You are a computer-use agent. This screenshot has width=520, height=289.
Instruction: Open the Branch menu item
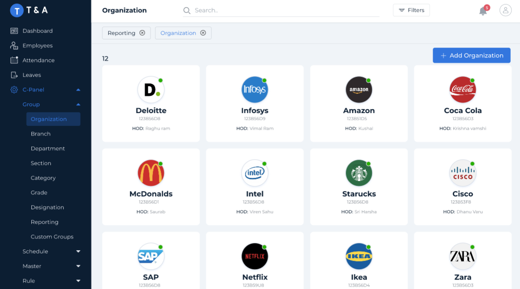click(x=41, y=134)
